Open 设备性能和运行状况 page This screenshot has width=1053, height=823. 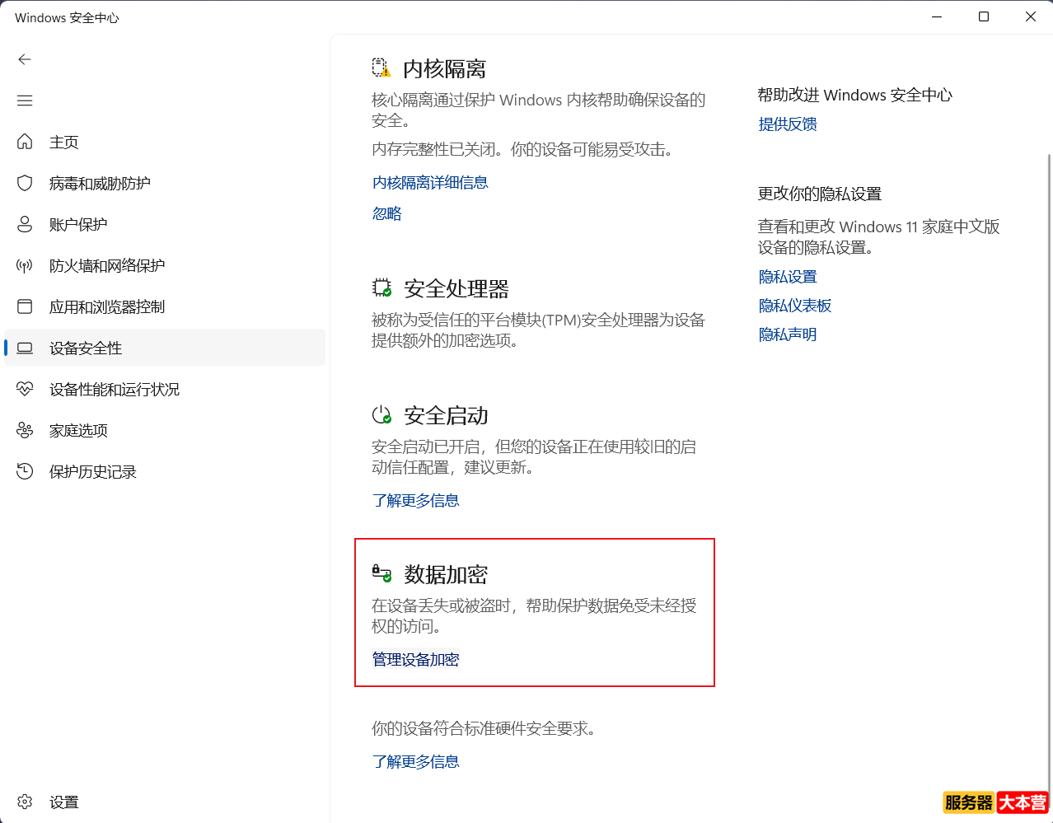pyautogui.click(x=165, y=389)
